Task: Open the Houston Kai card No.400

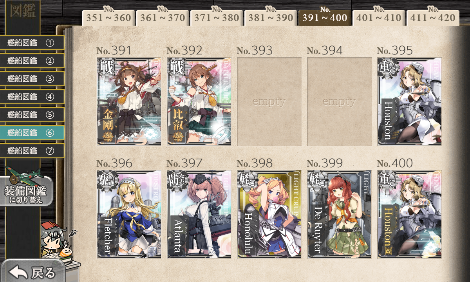Action: [410, 214]
